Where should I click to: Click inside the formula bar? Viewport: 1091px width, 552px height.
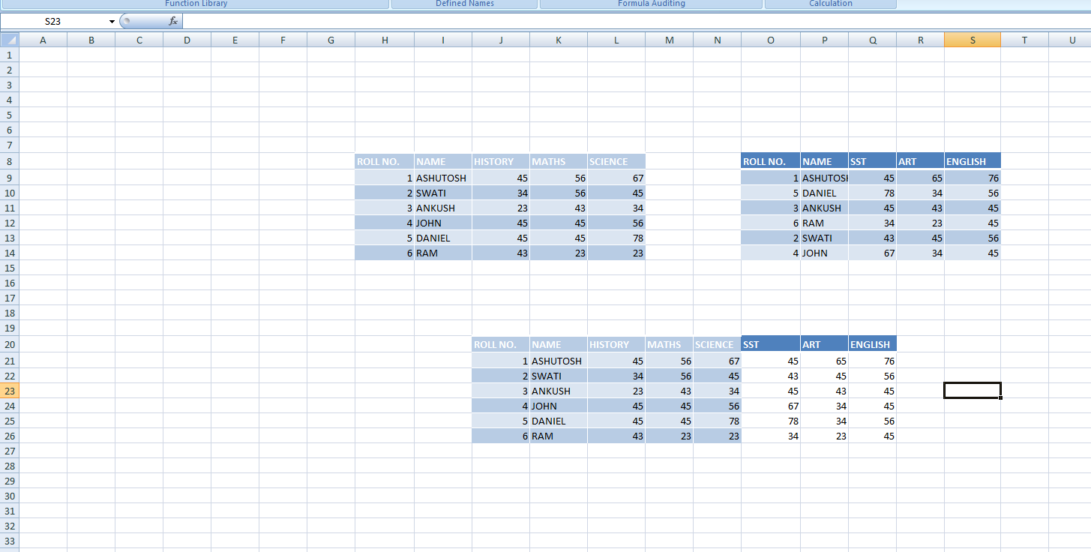636,22
